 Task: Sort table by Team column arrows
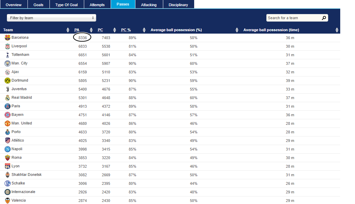pyautogui.click(x=68, y=30)
